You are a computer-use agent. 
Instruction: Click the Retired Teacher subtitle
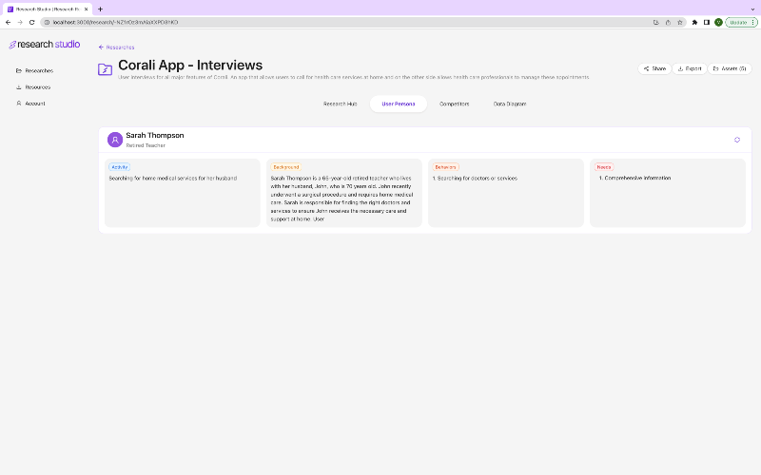coord(146,145)
